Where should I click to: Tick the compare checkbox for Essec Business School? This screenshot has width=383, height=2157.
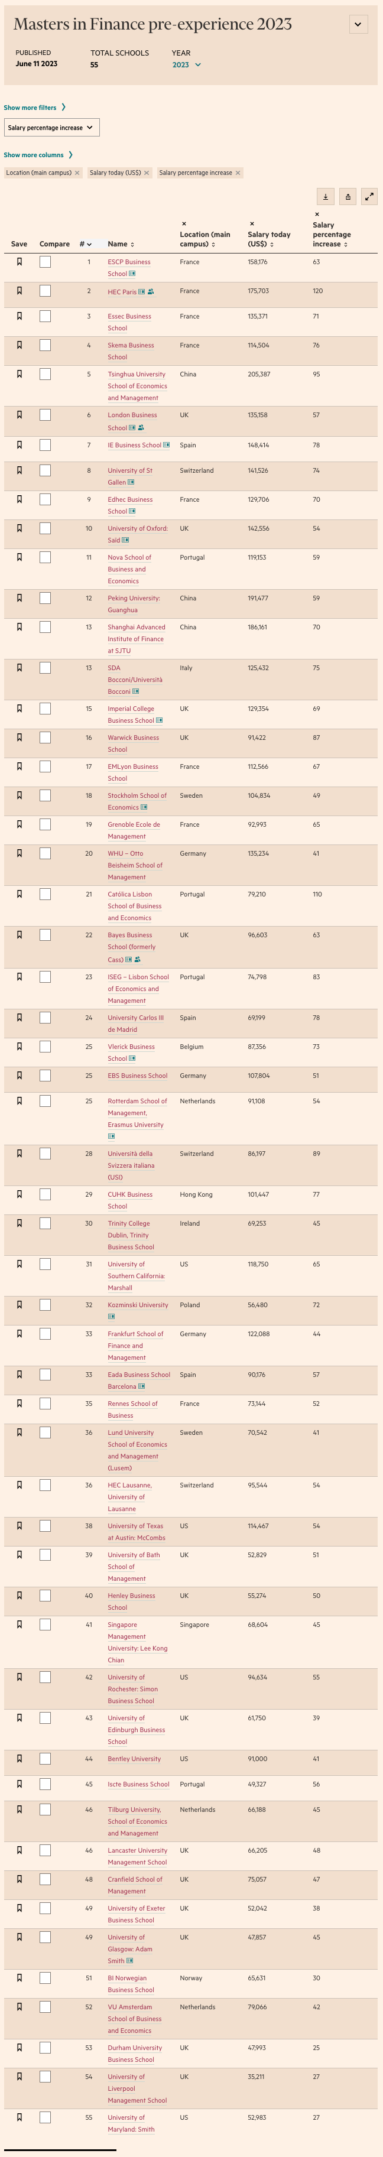tap(46, 317)
